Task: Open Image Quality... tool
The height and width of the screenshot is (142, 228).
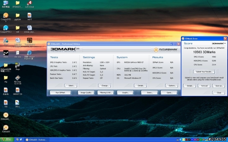Action: pyautogui.click(x=86, y=93)
